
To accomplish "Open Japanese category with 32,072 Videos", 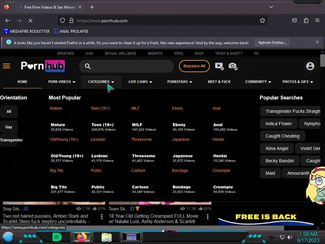I will pyautogui.click(x=183, y=158).
